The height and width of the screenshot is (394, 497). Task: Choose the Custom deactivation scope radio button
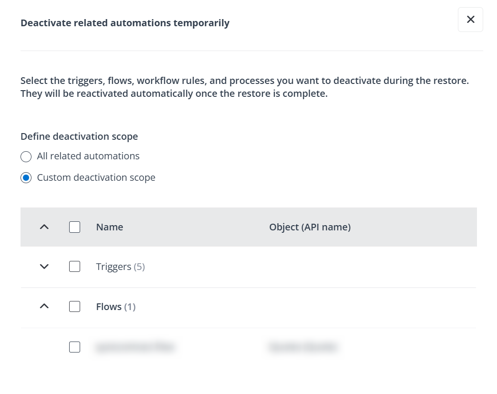click(26, 178)
